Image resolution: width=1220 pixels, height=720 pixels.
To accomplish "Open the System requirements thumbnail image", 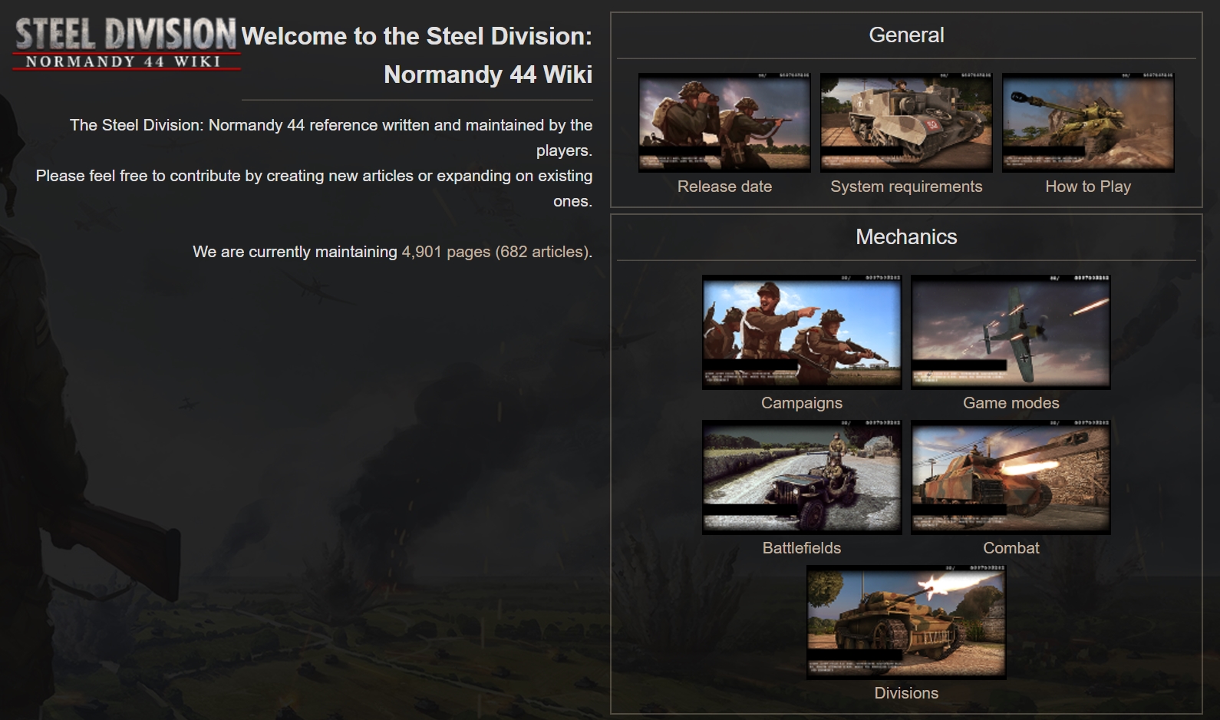I will [x=906, y=123].
